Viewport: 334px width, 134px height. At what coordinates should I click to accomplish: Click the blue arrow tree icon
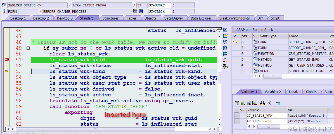[x=270, y=103]
